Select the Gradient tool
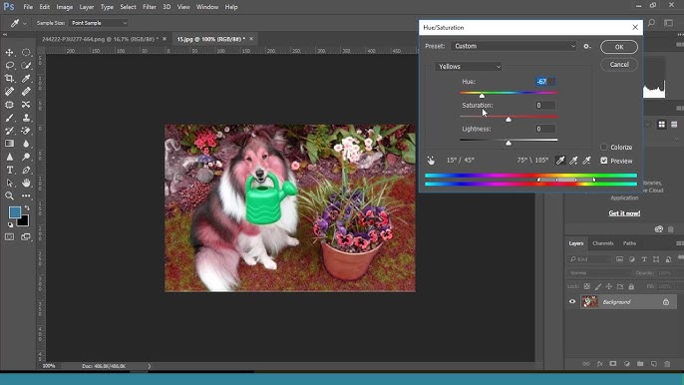This screenshot has height=385, width=684. [x=9, y=144]
